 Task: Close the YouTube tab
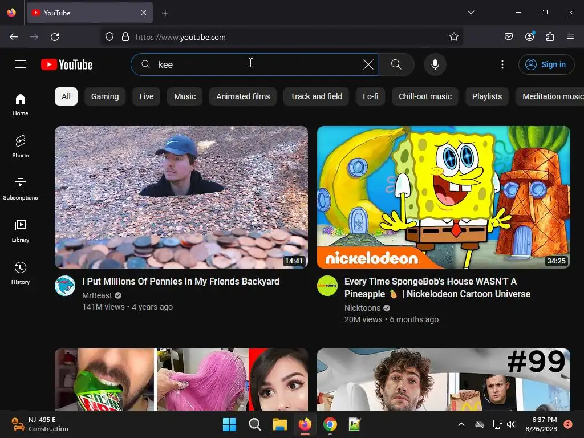click(144, 13)
